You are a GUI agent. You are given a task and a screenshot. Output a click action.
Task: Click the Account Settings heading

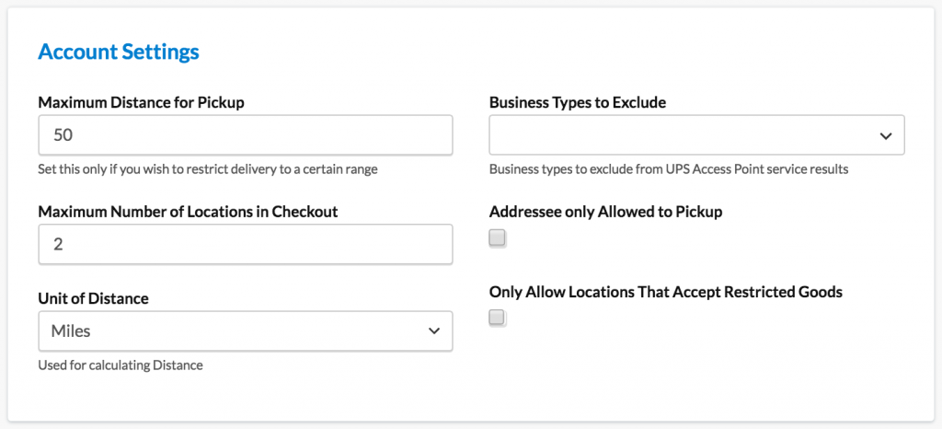click(119, 52)
